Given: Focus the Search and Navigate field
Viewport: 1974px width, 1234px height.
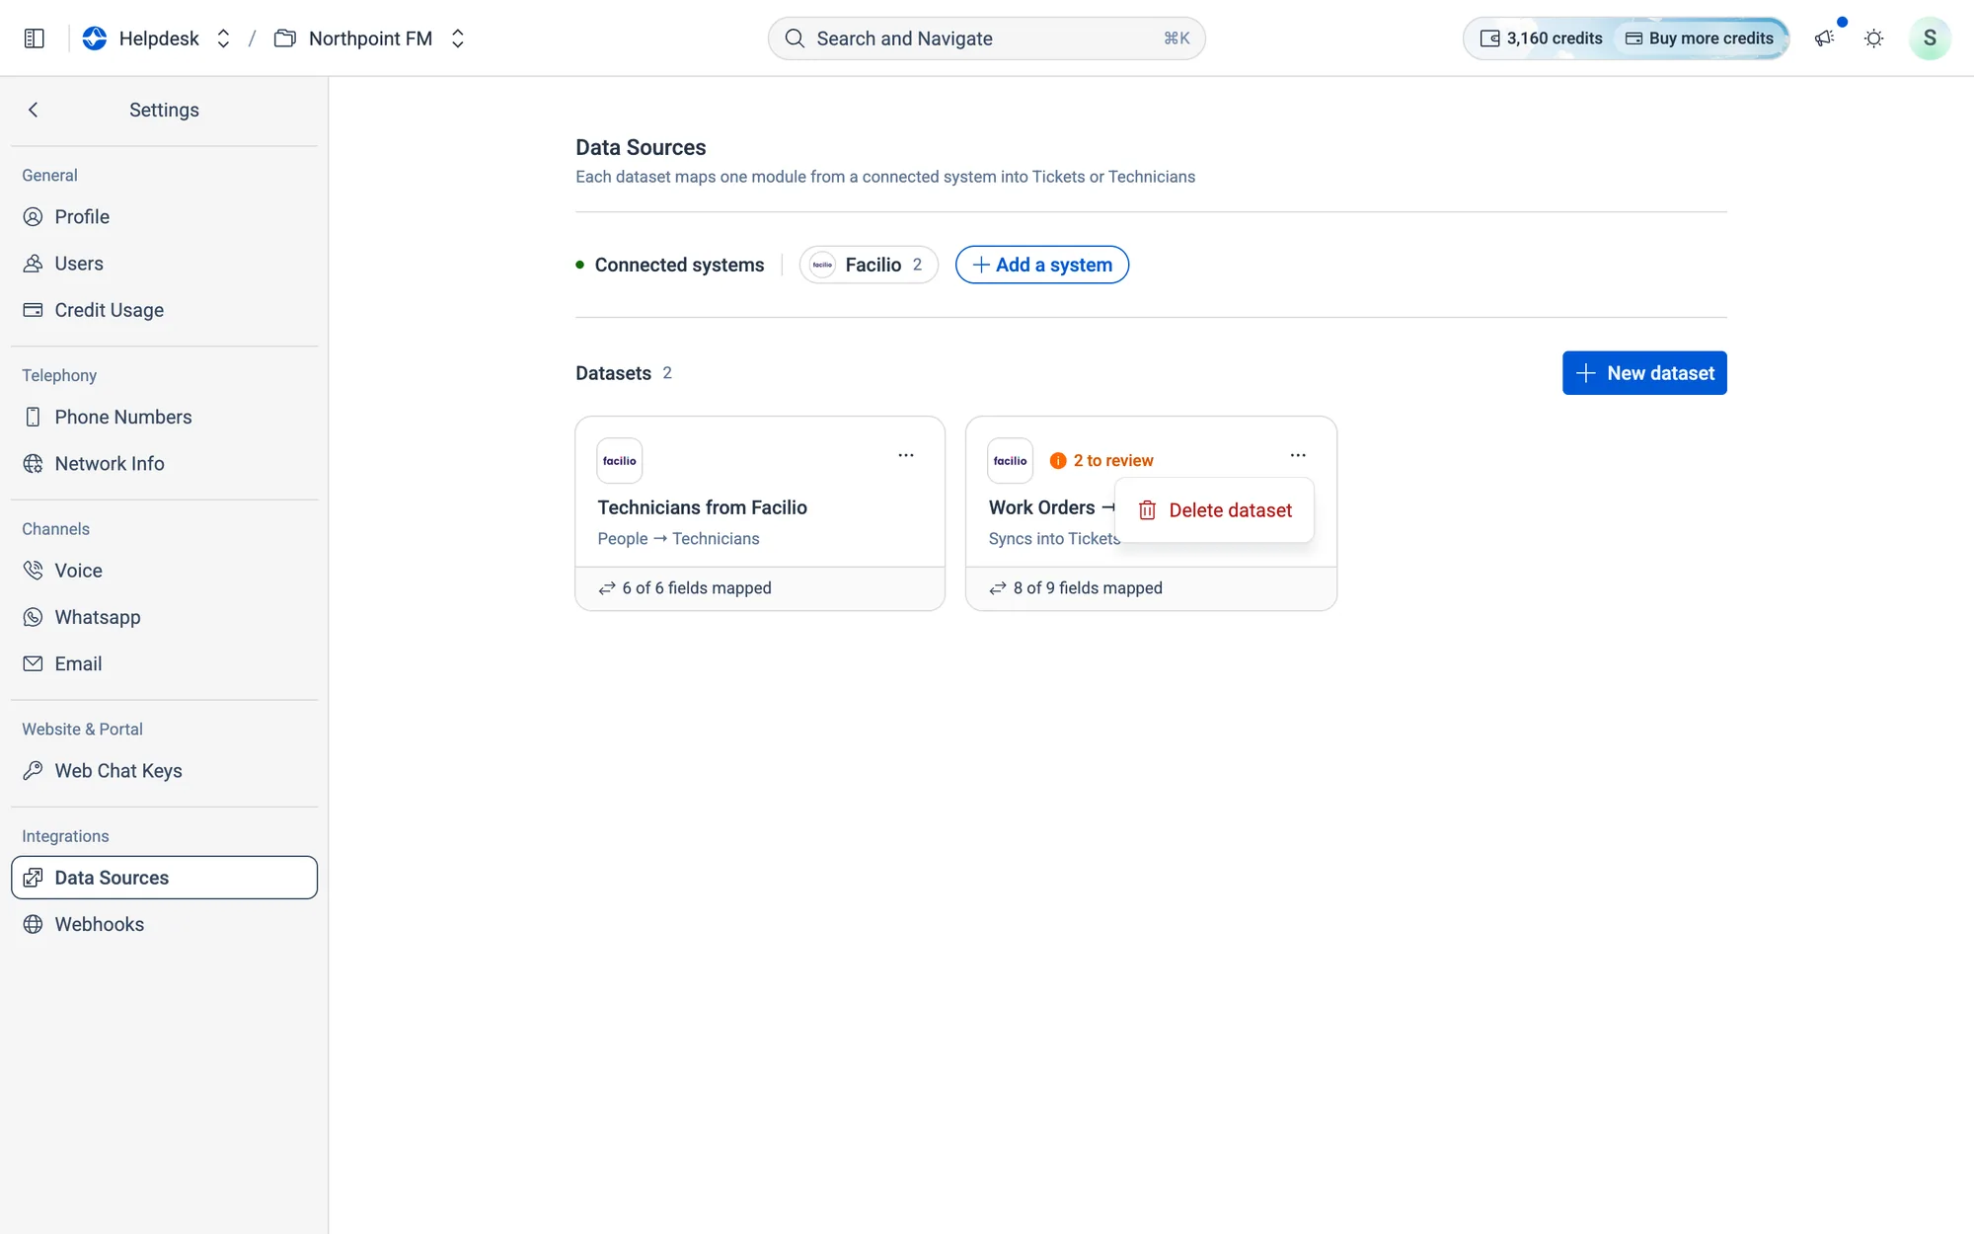Looking at the screenshot, I should pos(987,39).
